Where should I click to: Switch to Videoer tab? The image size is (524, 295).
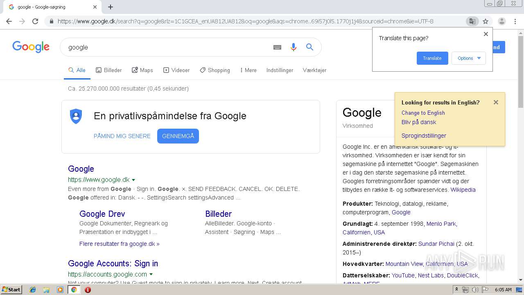click(x=176, y=70)
